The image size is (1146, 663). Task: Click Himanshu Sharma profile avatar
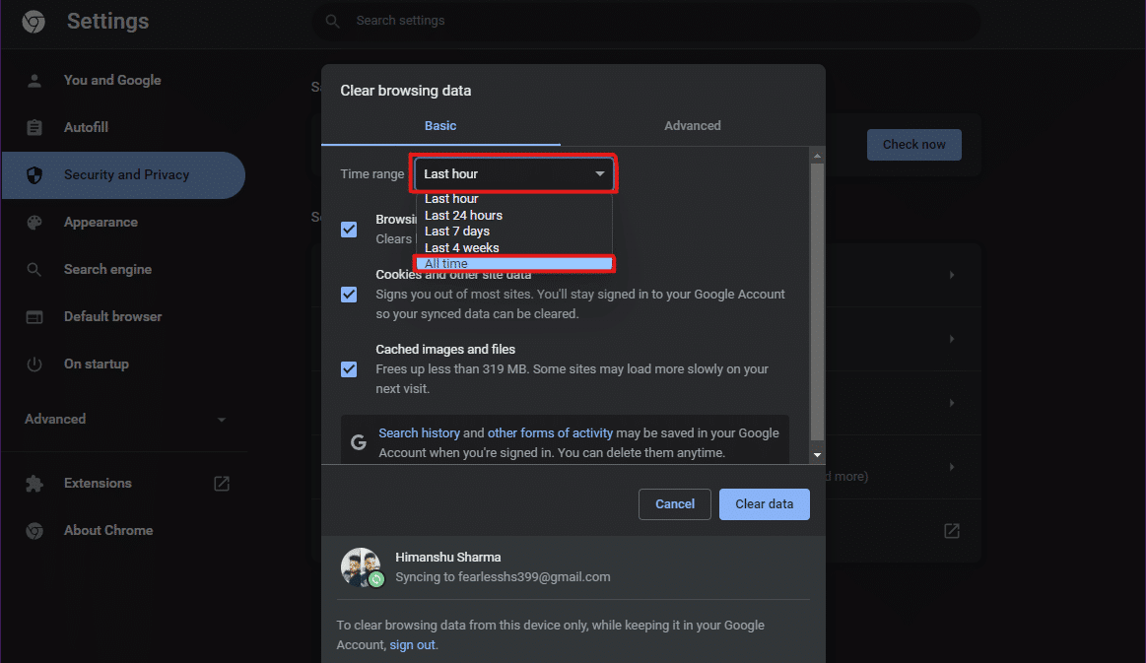click(361, 567)
